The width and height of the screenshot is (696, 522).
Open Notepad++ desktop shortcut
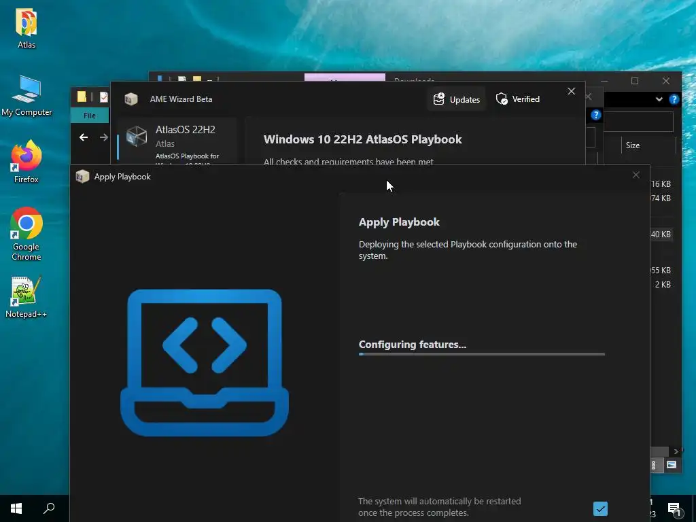click(27, 298)
